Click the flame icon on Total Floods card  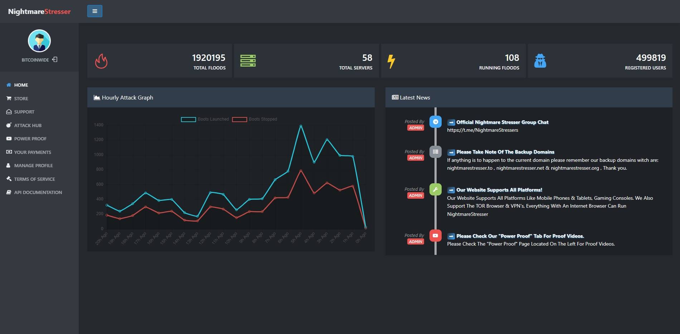point(101,61)
